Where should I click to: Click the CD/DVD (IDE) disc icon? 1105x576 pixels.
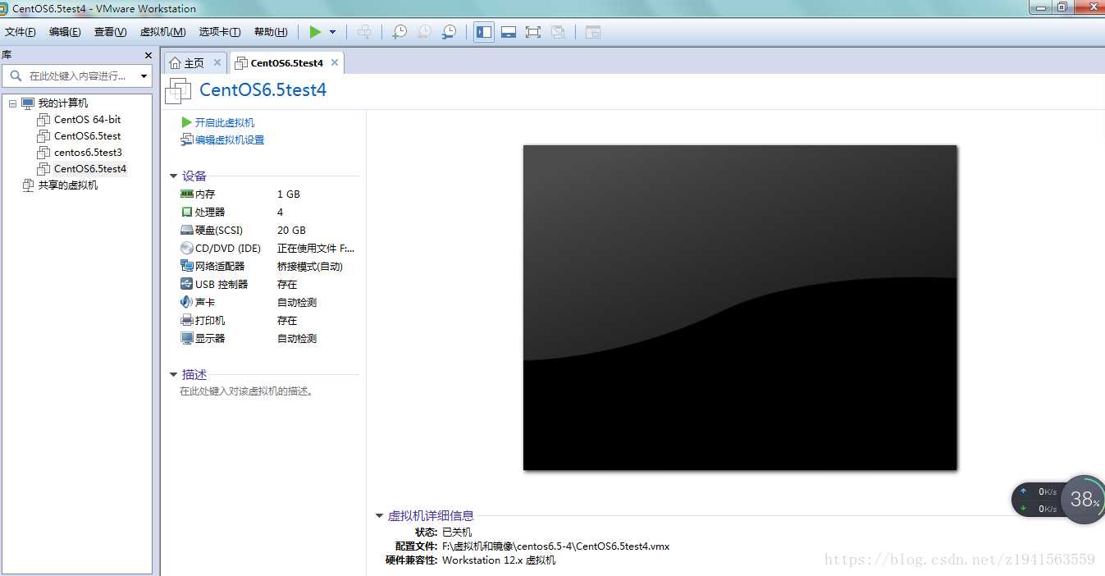tap(186, 249)
